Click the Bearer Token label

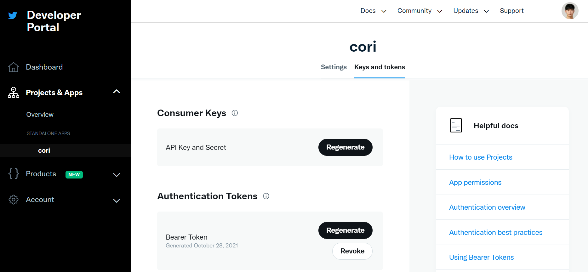coord(186,237)
